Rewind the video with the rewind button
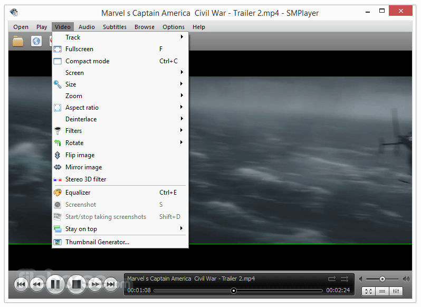Viewport: 421px width, 307px height. [x=37, y=284]
